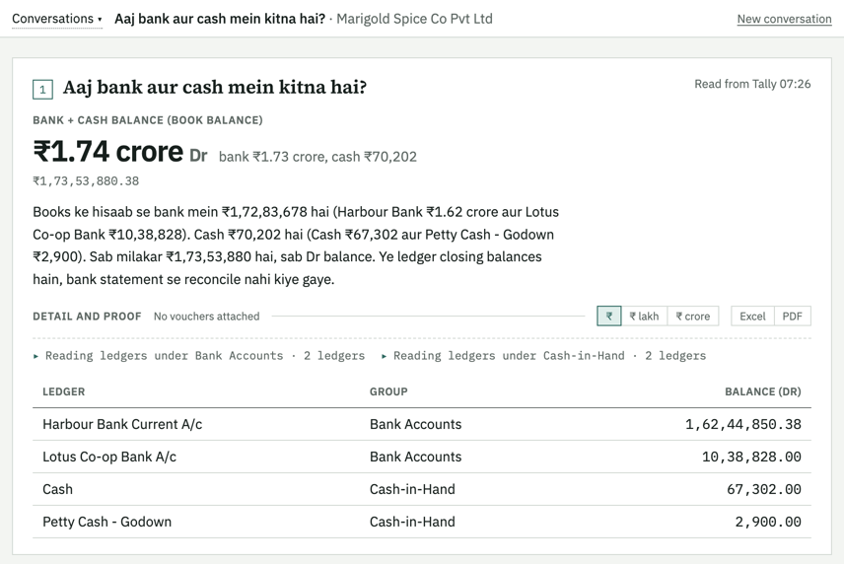This screenshot has height=564, width=844.
Task: Select the Harbour Bank Current A/c ledger
Action: pos(122,424)
